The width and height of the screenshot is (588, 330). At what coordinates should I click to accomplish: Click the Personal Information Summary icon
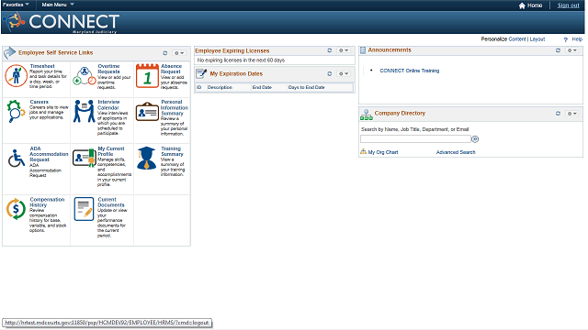147,112
